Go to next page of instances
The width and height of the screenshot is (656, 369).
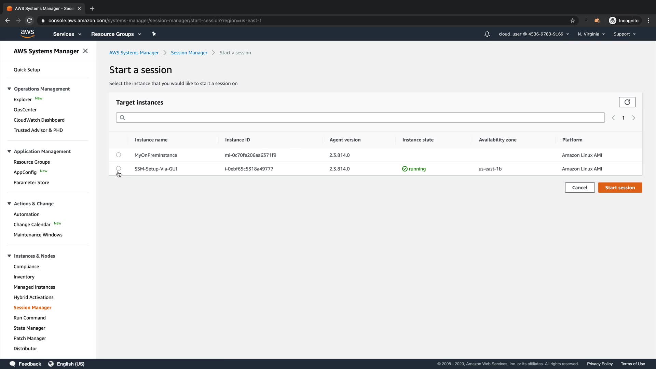coord(633,118)
